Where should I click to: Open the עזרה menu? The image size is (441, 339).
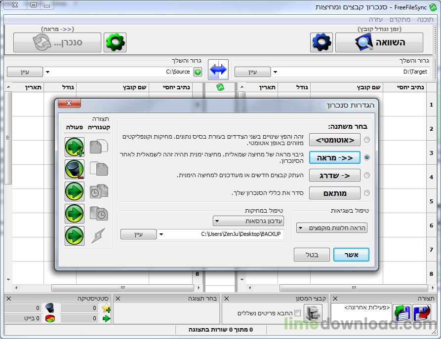point(376,19)
